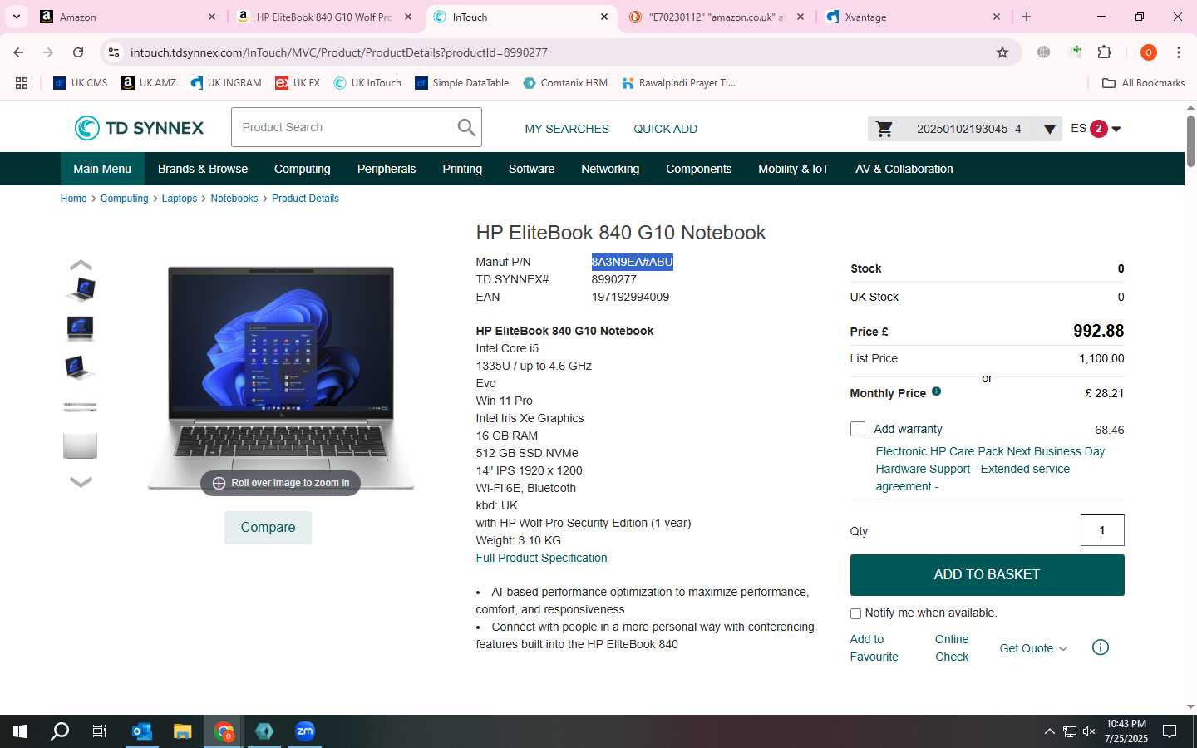Click the highlighted manufacturer part number 8A3N9EA#ABU
The image size is (1197, 748).
pyautogui.click(x=632, y=262)
